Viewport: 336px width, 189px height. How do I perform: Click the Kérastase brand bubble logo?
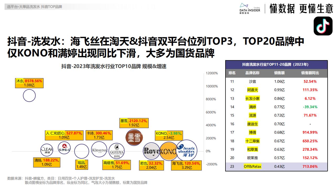[x=99, y=150]
